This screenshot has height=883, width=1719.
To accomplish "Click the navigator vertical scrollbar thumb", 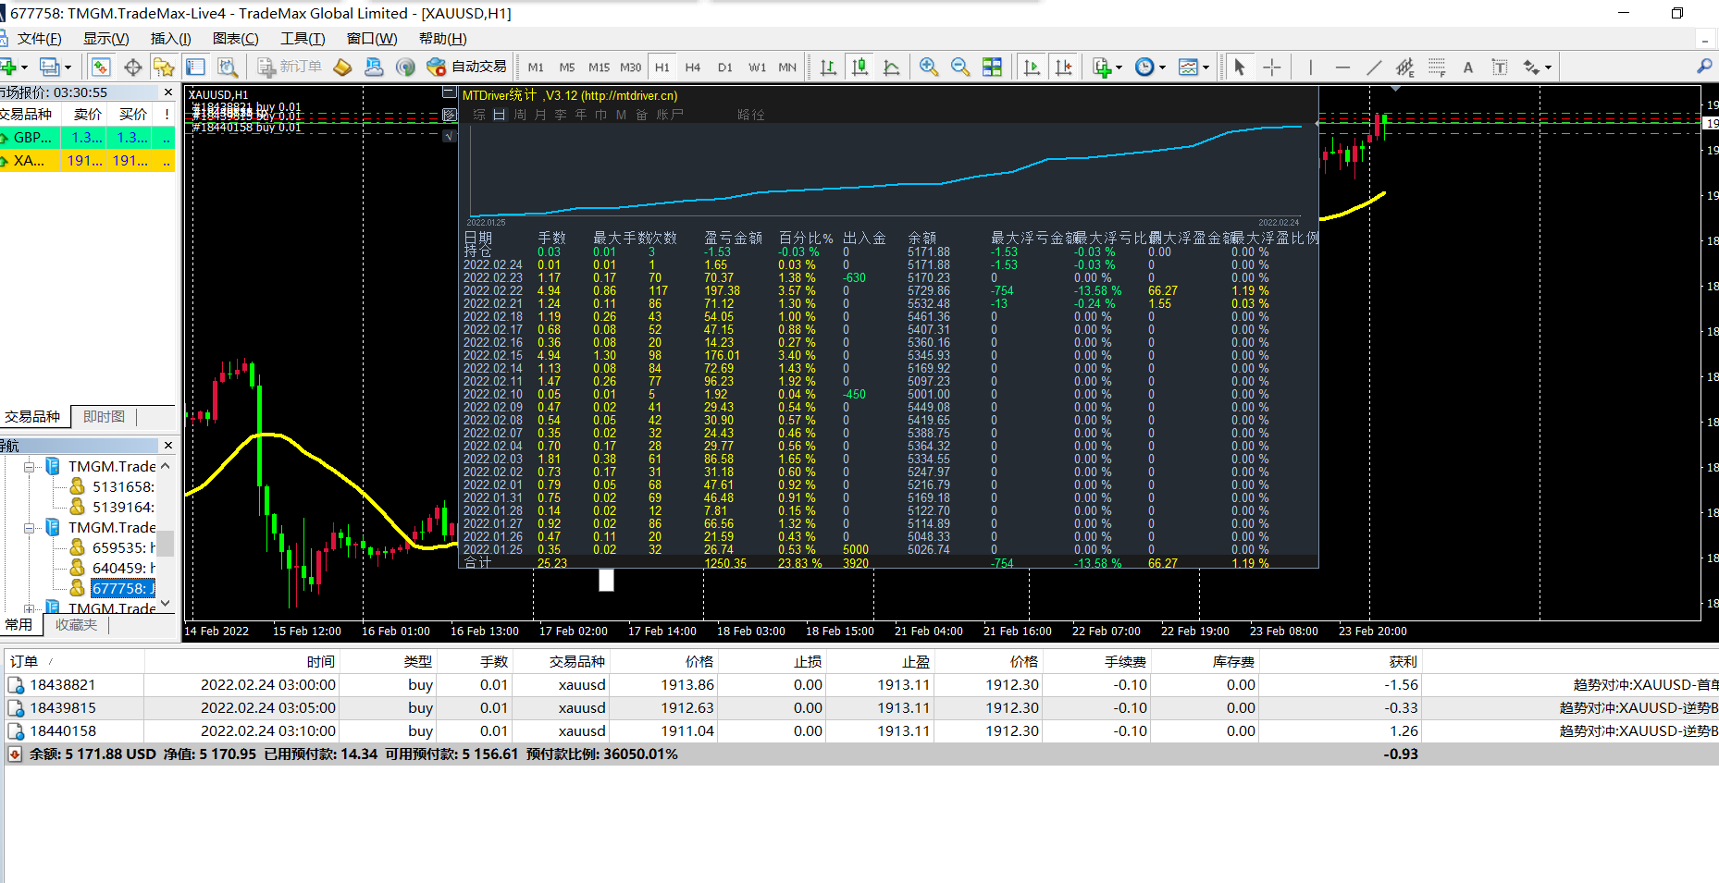I will coord(166,542).
